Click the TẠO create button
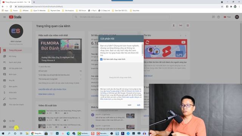This screenshot has width=242, height=136. [227, 17]
